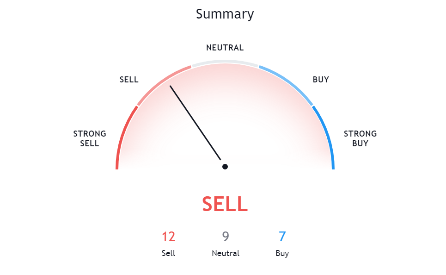Select the STRONG SELL gauge label
This screenshot has height=275, width=446.
90,138
